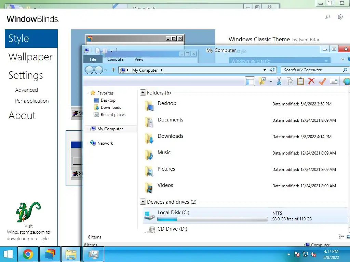Open WindowBlinds Style section

click(x=31, y=38)
